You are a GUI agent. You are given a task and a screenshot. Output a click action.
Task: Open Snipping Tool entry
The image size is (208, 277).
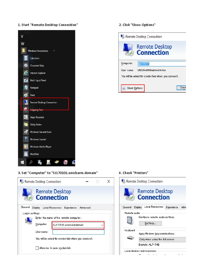[36, 110]
